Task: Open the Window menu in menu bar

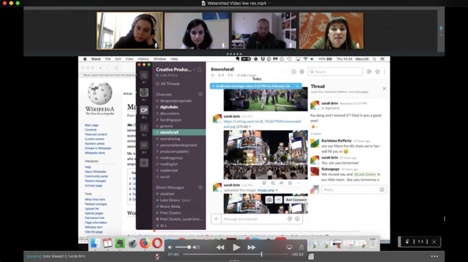Action: [160, 59]
